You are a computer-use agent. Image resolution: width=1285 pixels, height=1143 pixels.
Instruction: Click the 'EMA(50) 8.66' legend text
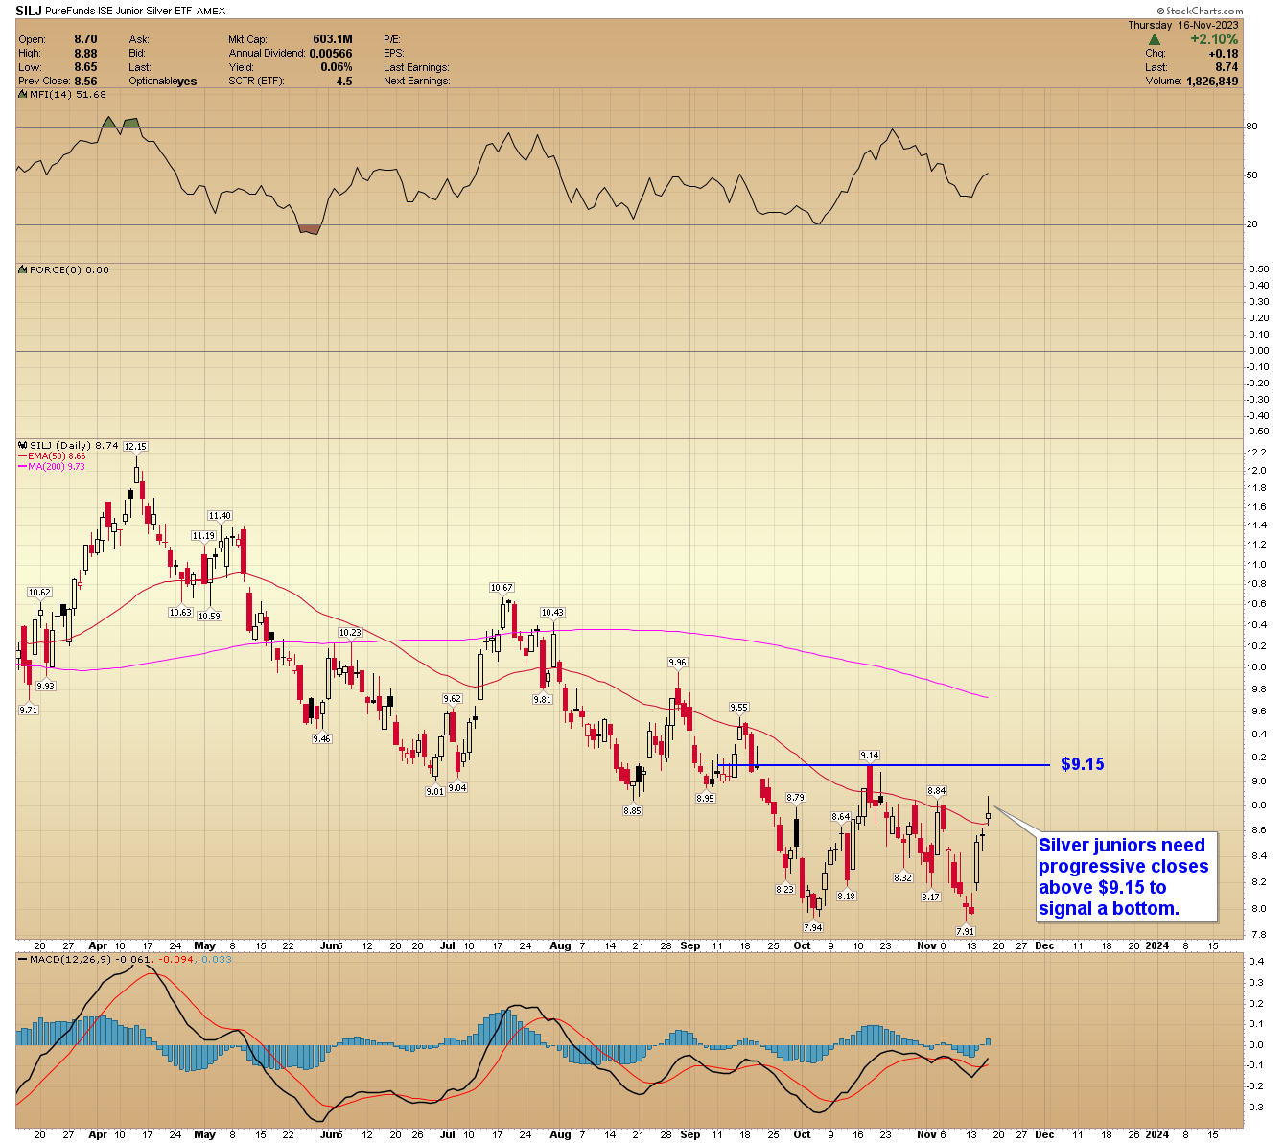(57, 456)
